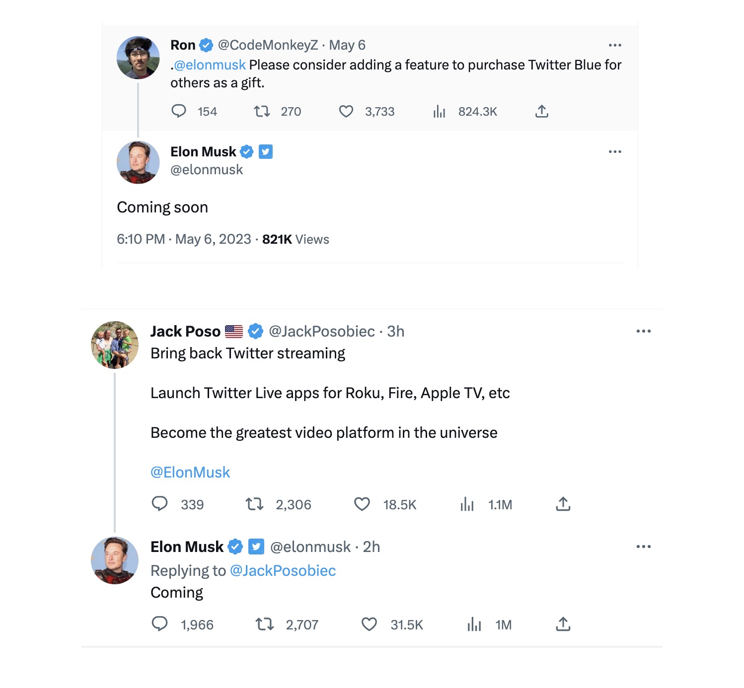Click the analytics icon showing 1.1M views
The width and height of the screenshot is (744, 688).
467,504
